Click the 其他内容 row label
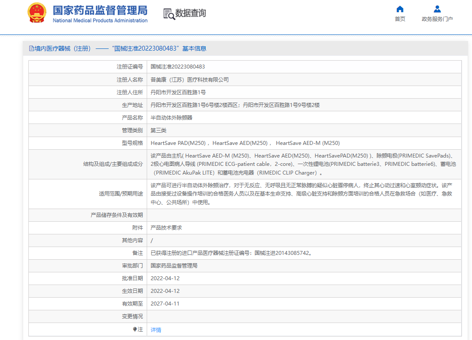The width and height of the screenshot is (472, 340). pyautogui.click(x=132, y=240)
